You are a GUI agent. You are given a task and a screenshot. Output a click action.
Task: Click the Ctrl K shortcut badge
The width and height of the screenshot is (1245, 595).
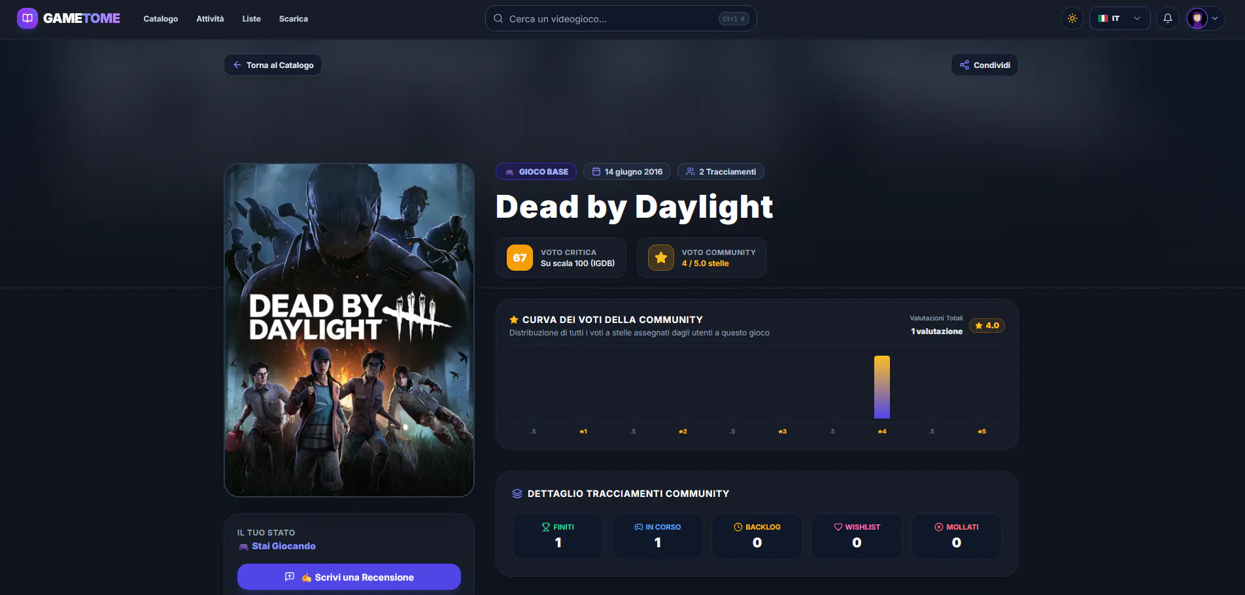coord(734,19)
